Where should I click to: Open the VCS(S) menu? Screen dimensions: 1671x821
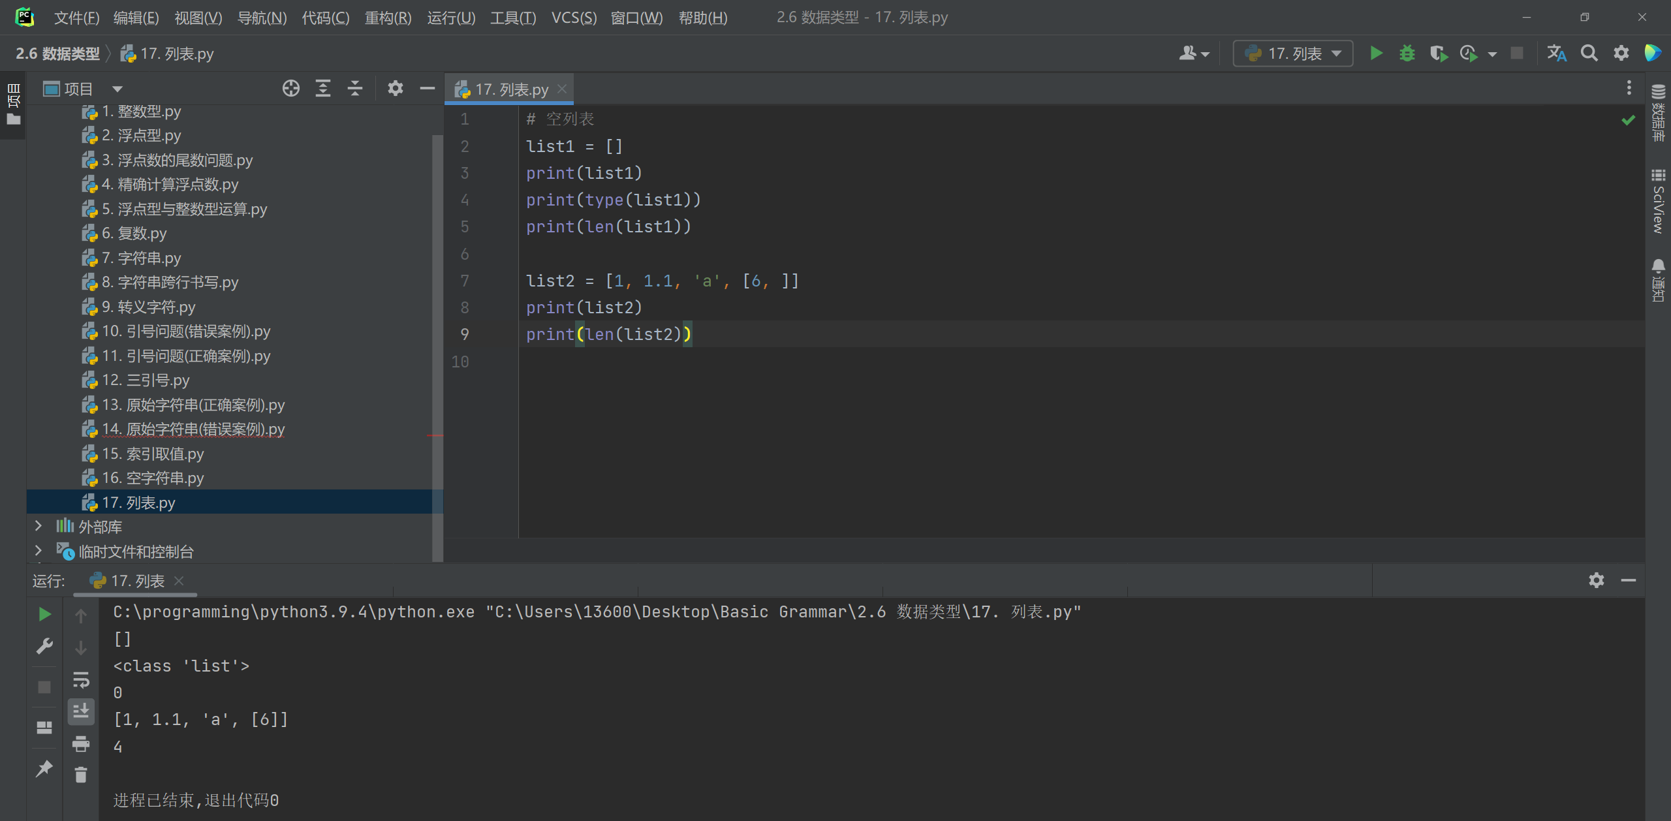point(574,18)
